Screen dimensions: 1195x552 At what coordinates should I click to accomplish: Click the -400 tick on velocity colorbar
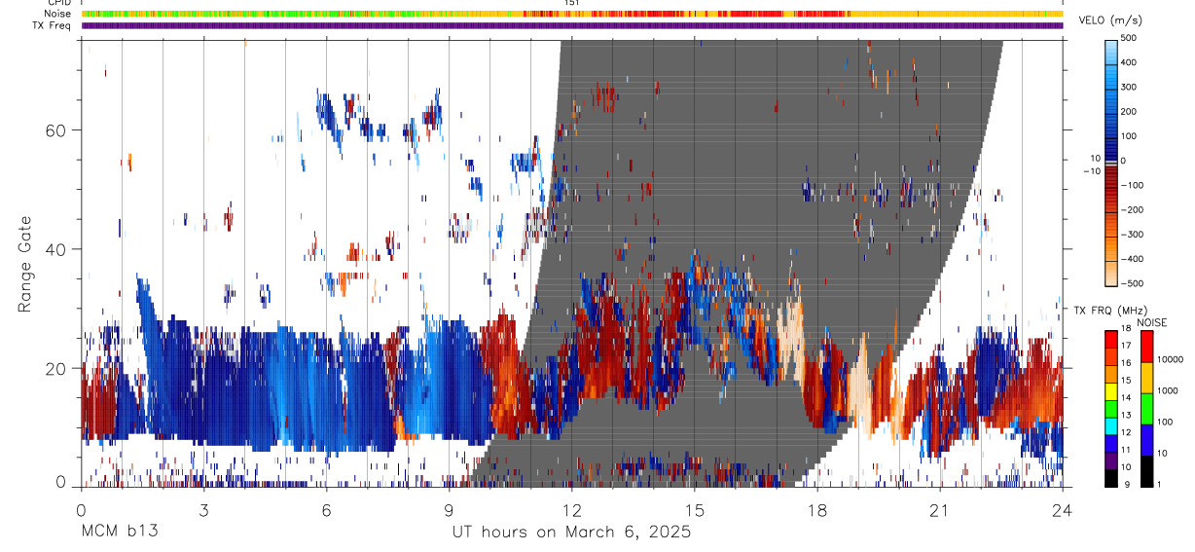tap(1133, 259)
